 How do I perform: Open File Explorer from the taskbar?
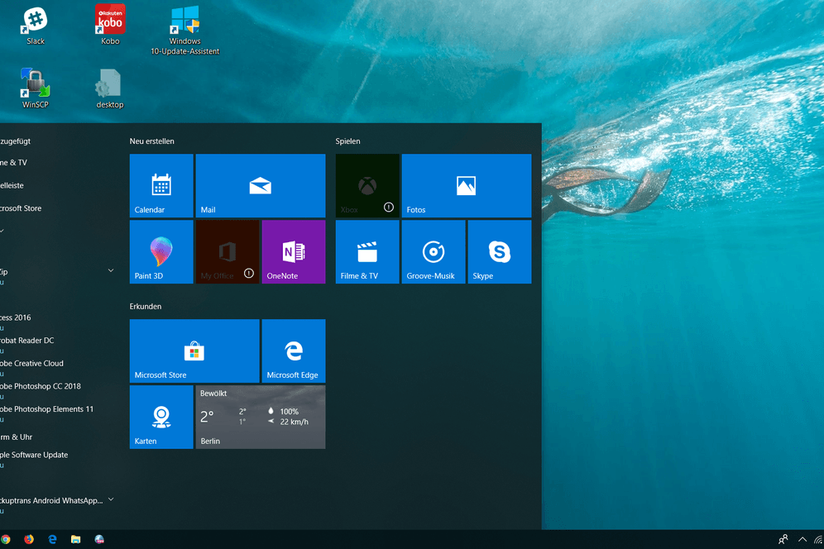pos(75,540)
